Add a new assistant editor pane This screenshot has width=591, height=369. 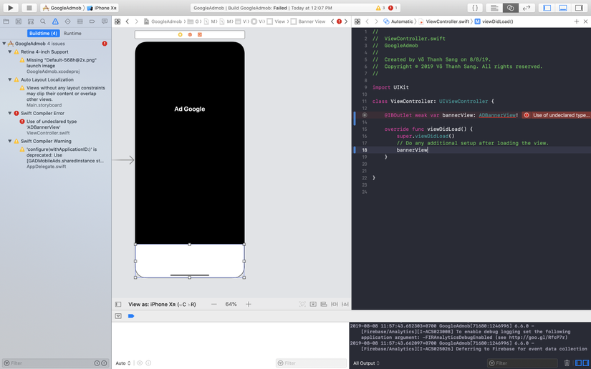click(576, 21)
